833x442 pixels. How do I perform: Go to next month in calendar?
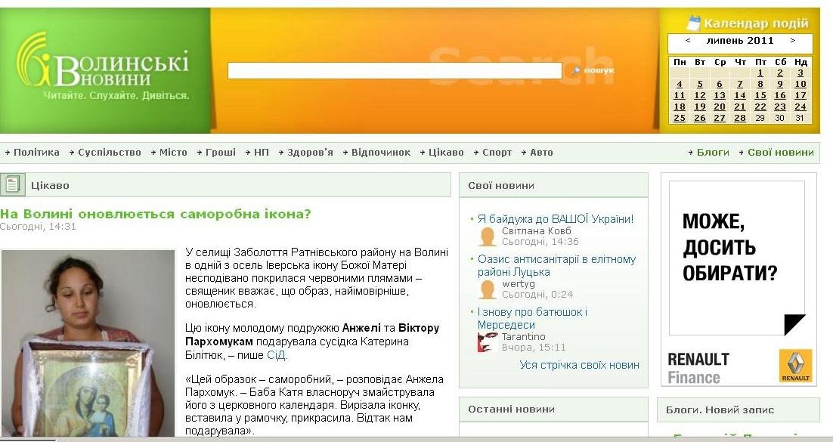point(792,41)
